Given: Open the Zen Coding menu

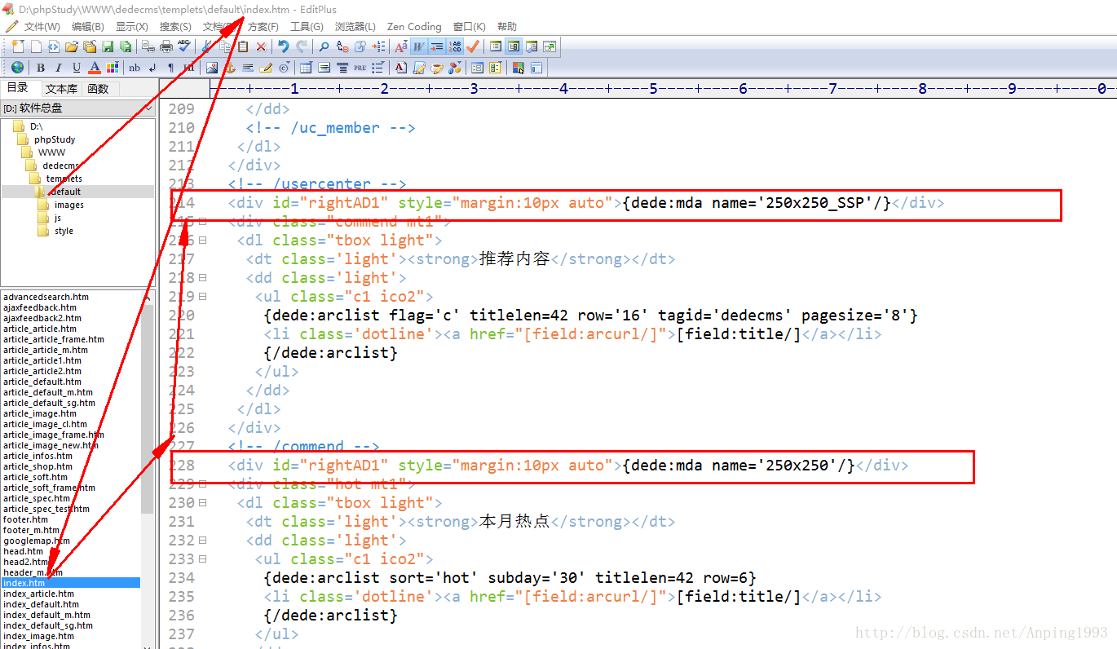Looking at the screenshot, I should (414, 27).
